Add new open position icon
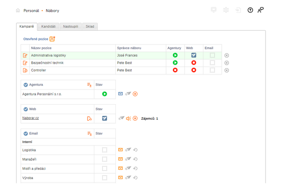The height and width of the screenshot is (184, 292). (x=53, y=39)
